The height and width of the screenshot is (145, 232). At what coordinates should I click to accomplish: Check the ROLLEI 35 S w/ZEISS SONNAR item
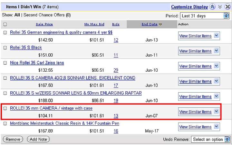(5, 93)
